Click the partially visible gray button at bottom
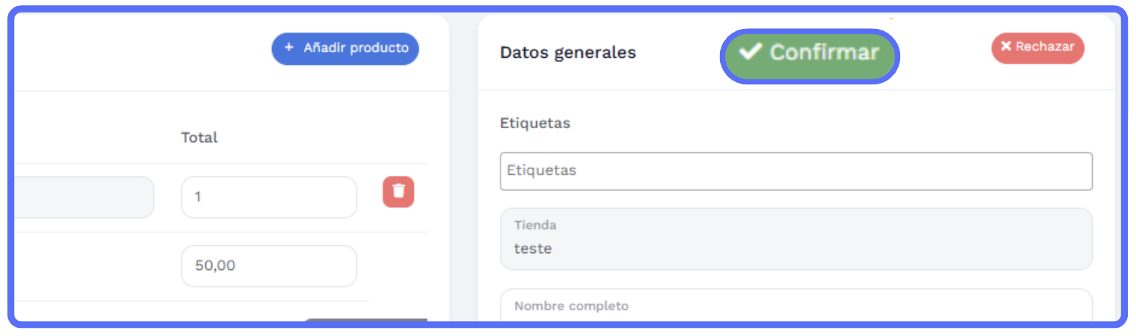The width and height of the screenshot is (1136, 336). click(x=365, y=320)
